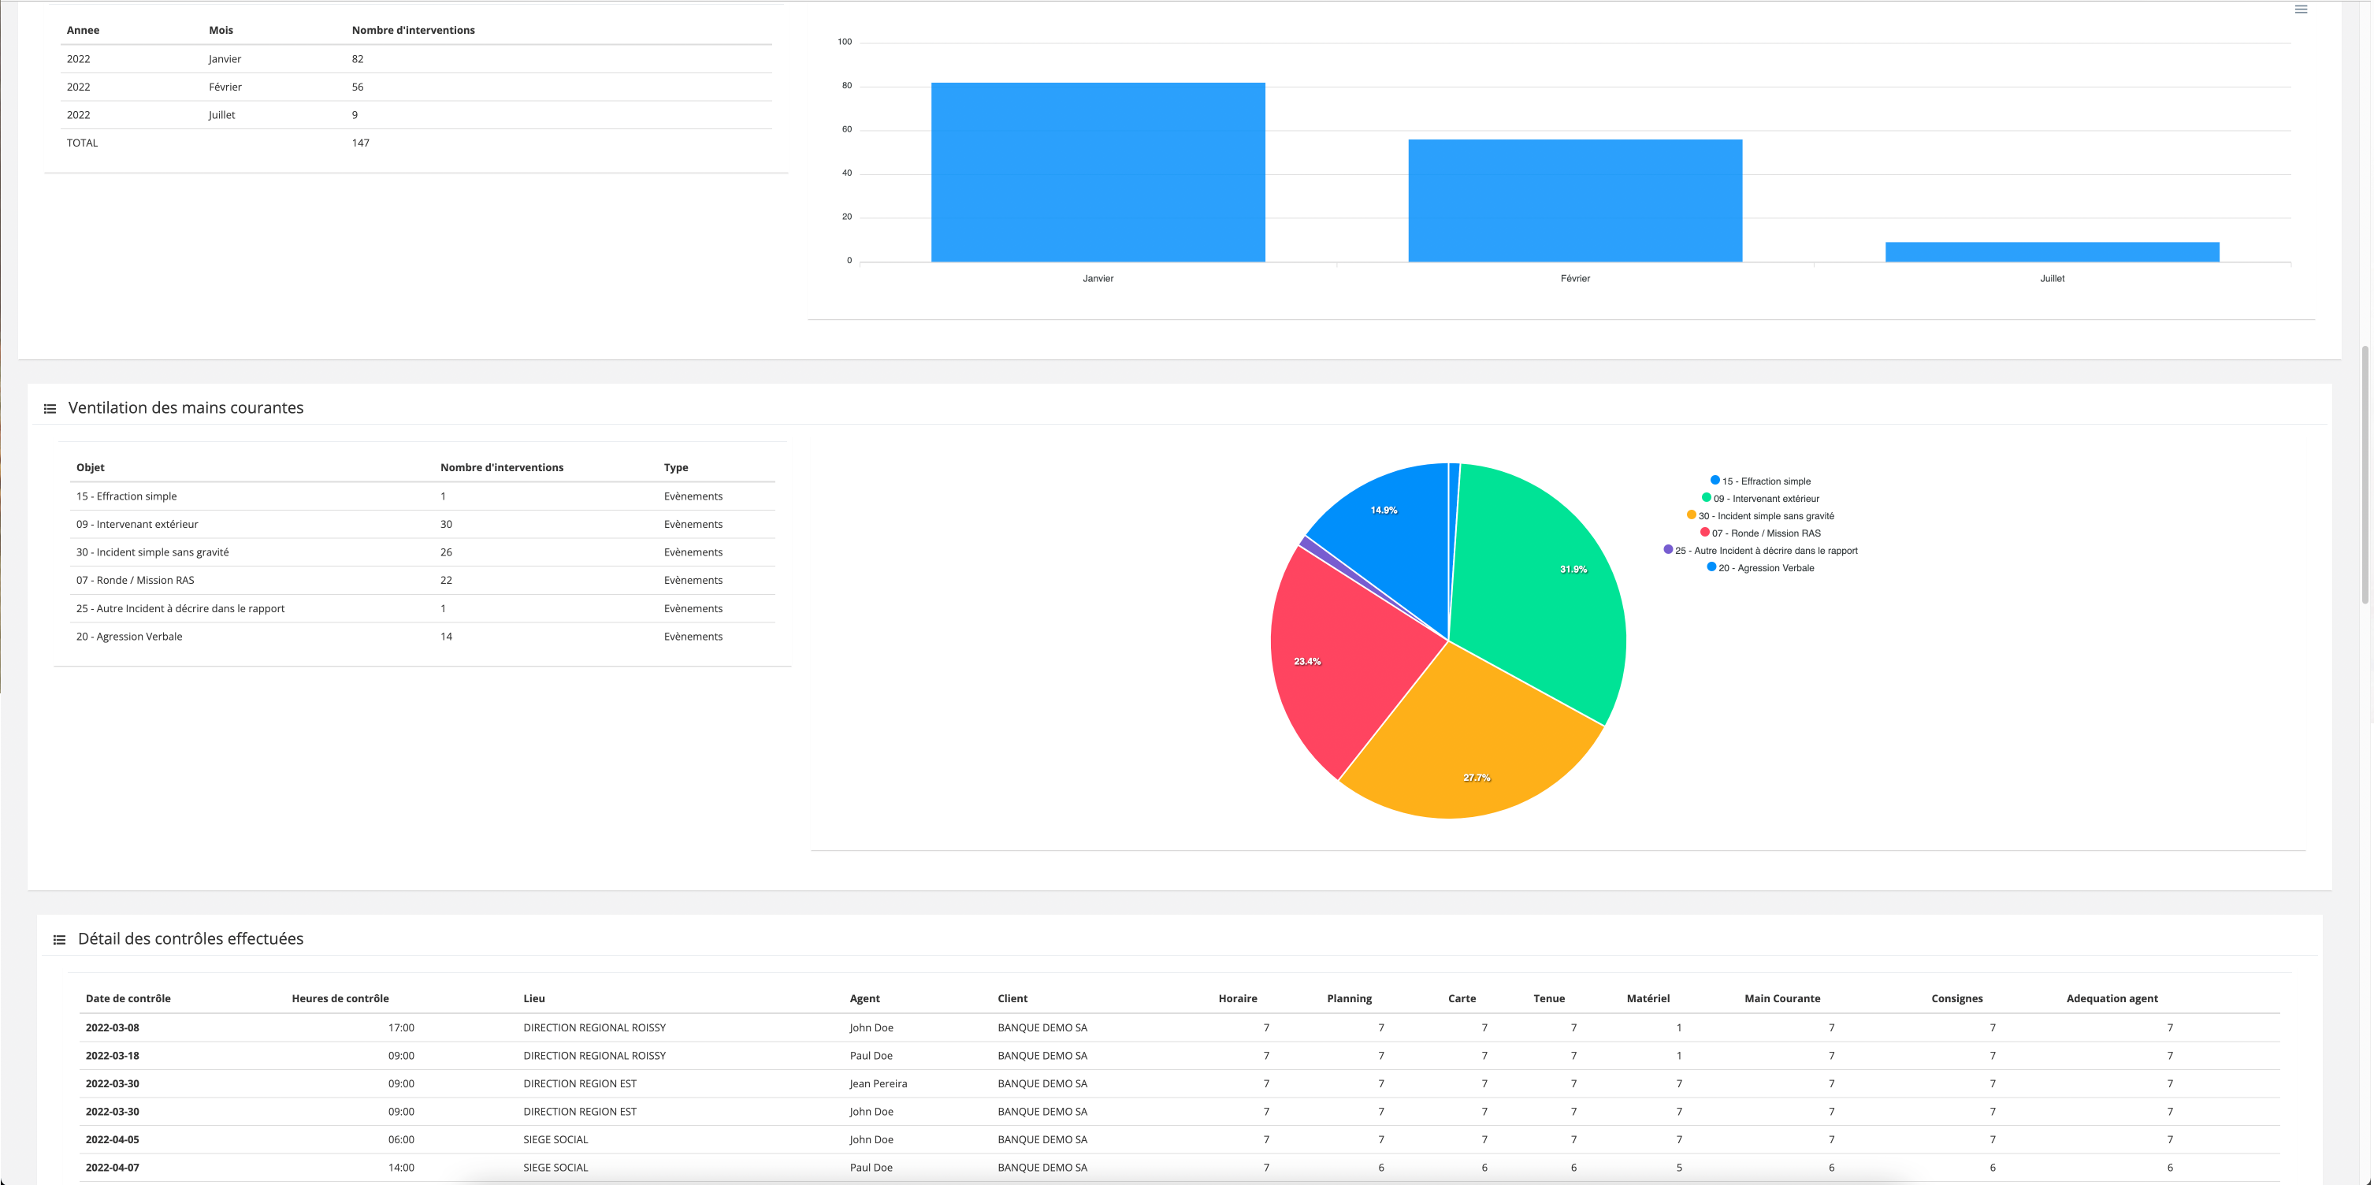Click the Nombre d'interventions header in Ventilation table

coord(501,468)
